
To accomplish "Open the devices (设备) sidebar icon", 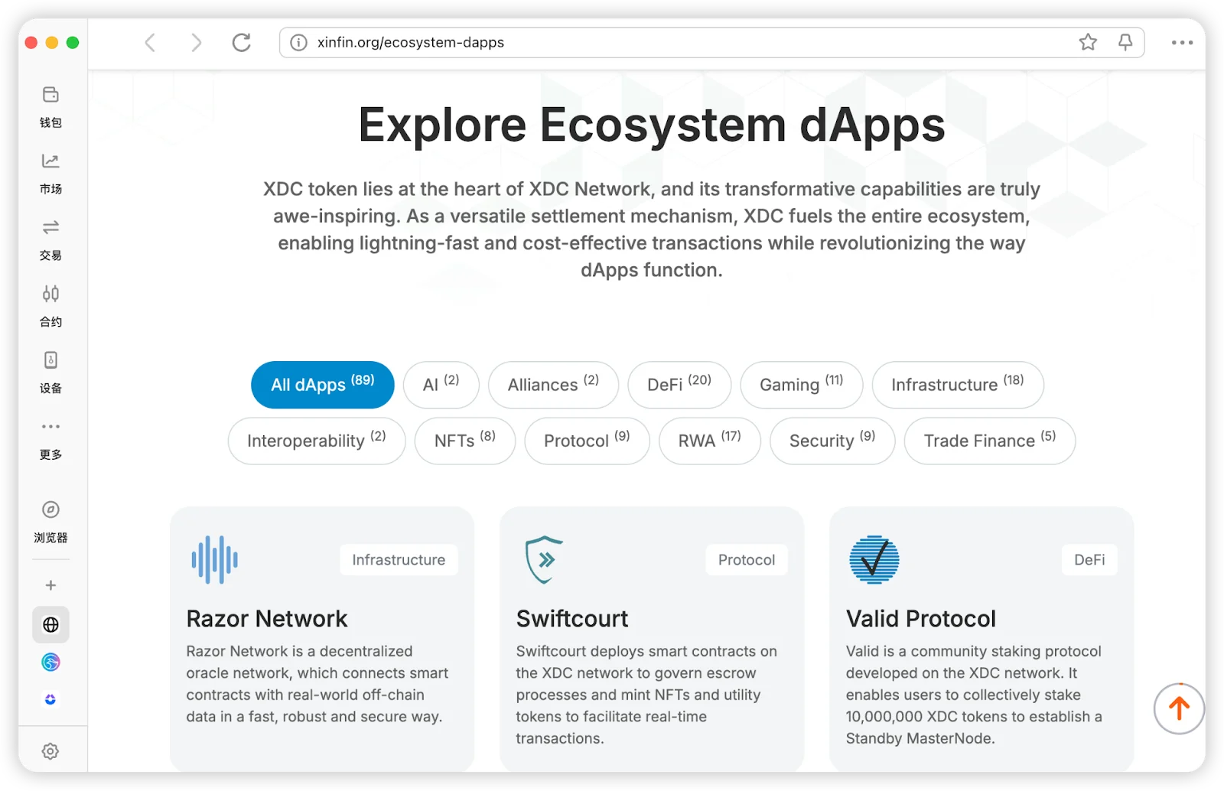I will (x=50, y=360).
